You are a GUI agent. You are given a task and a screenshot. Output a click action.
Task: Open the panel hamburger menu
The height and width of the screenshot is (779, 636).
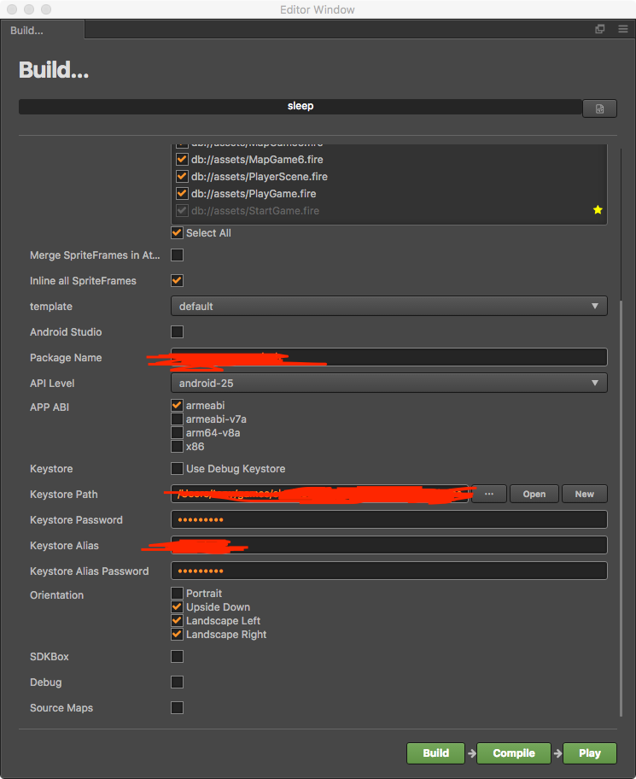623,29
